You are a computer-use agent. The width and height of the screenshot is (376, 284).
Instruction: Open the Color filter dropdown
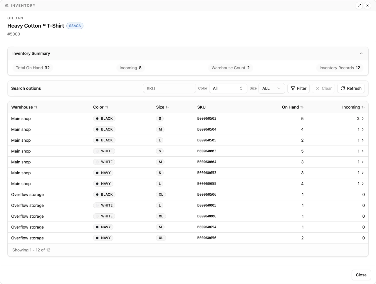228,88
